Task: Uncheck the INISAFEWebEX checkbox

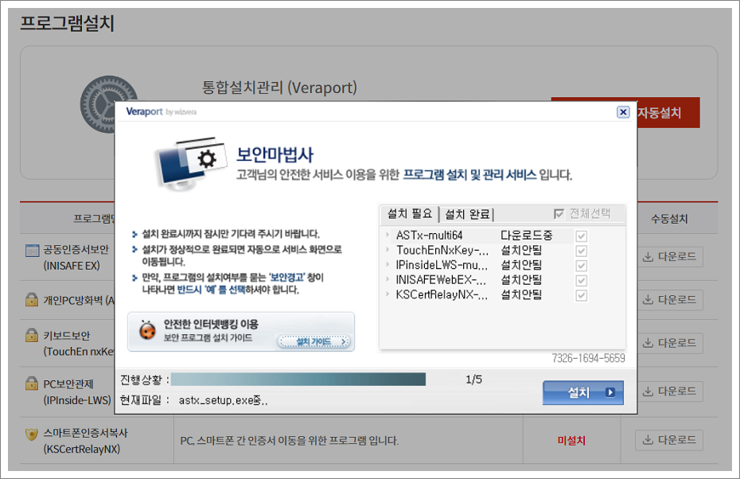Action: pyautogui.click(x=582, y=281)
